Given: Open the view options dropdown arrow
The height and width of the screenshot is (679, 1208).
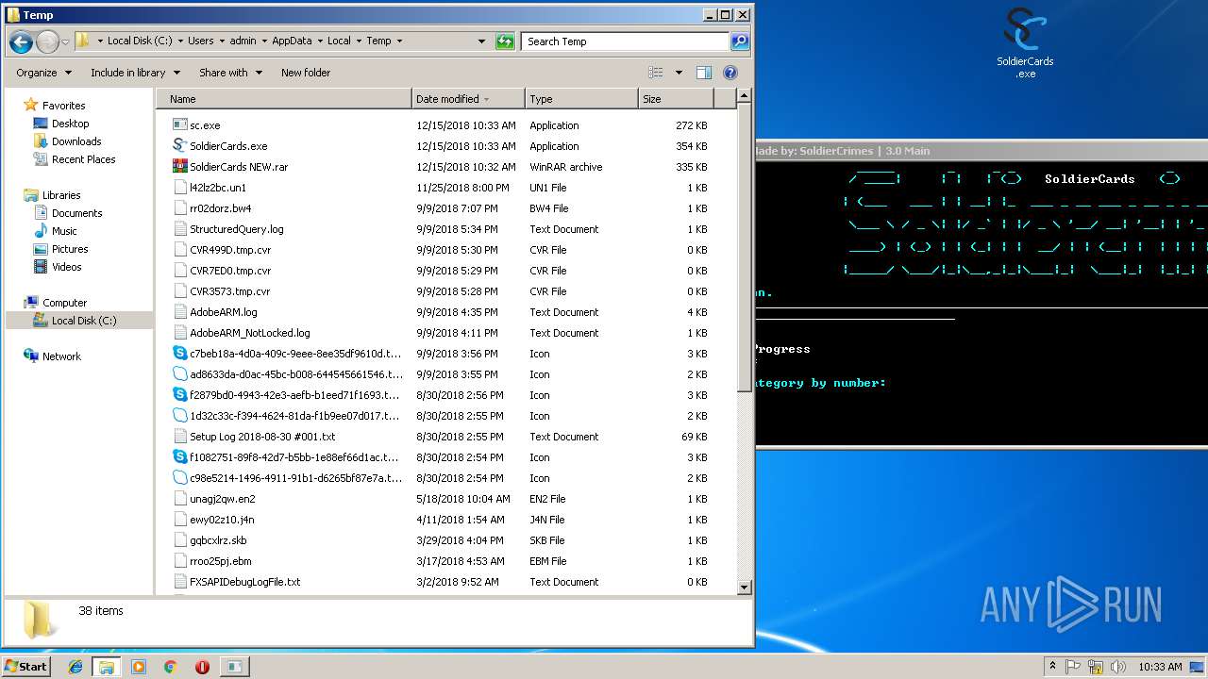Looking at the screenshot, I should (679, 73).
